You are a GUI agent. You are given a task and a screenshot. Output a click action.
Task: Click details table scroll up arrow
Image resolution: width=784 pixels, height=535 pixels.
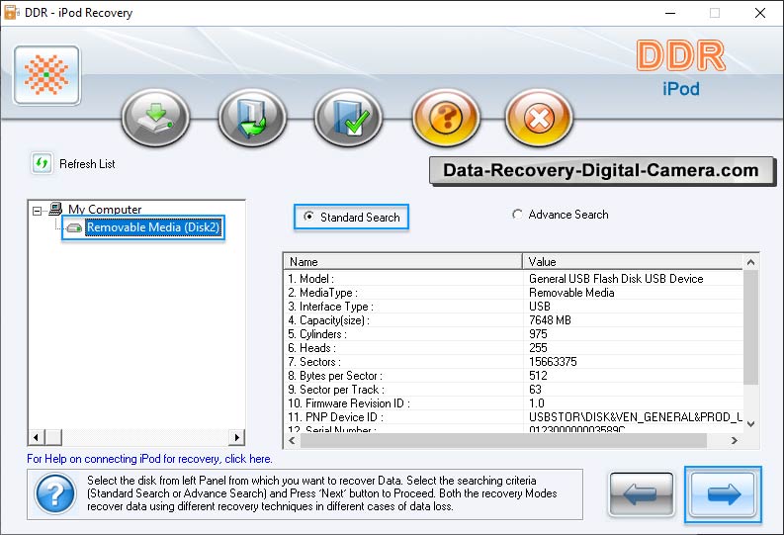click(x=750, y=262)
